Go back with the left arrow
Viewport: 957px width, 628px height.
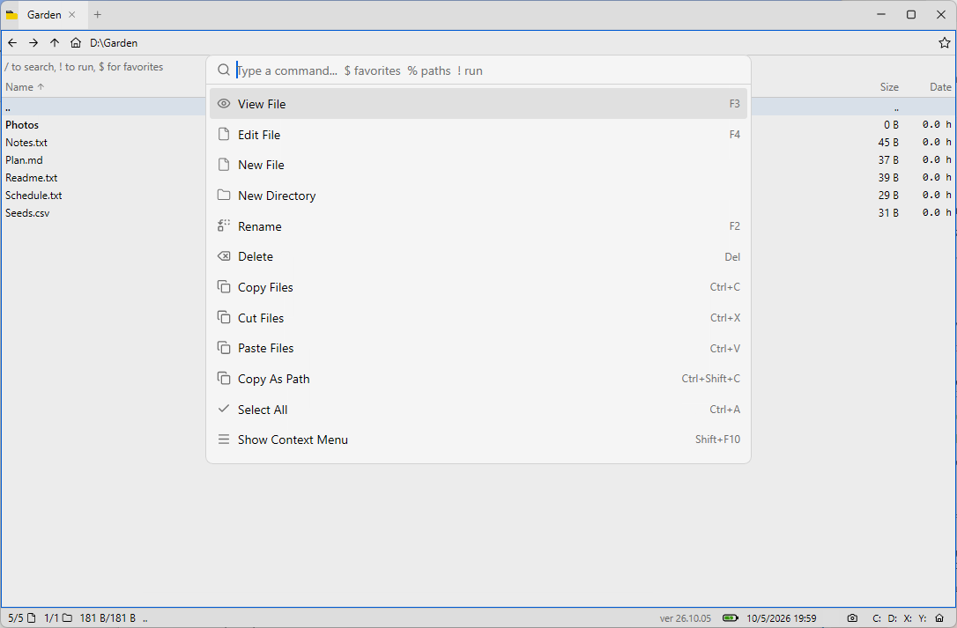(x=12, y=43)
